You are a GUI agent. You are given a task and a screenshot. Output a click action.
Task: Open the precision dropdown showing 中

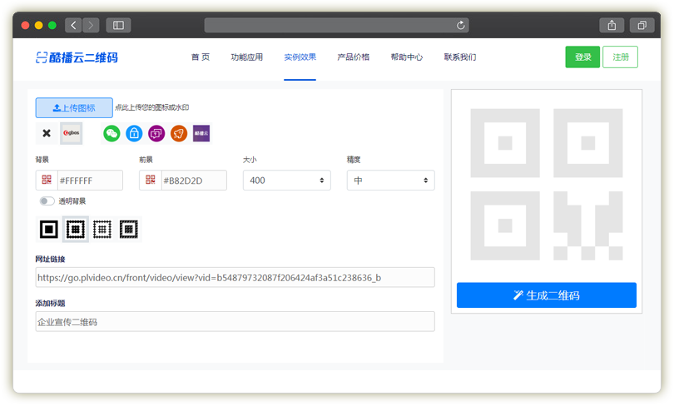pos(391,181)
